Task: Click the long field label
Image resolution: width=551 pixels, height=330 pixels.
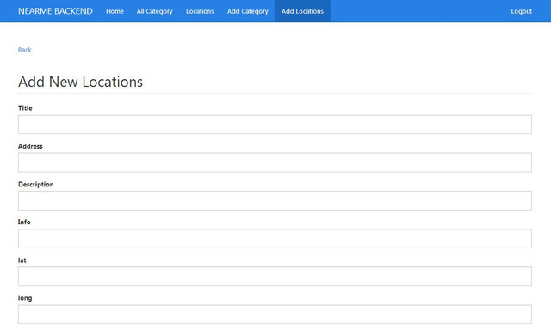Action: pyautogui.click(x=25, y=298)
